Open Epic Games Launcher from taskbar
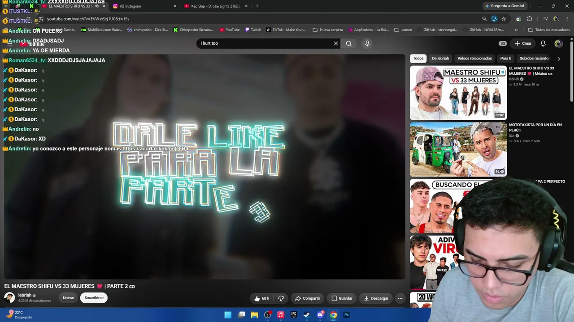The height and width of the screenshot is (322, 574). 294,315
